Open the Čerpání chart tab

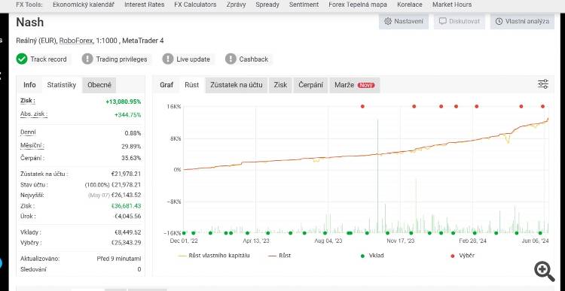310,85
